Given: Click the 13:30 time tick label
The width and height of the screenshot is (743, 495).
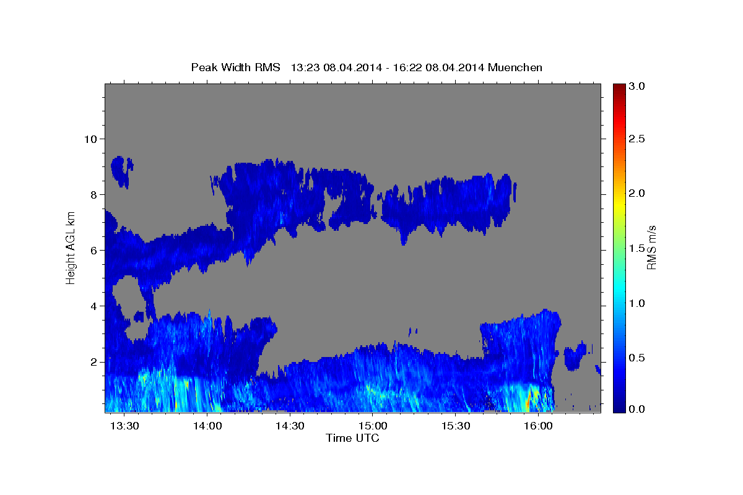Looking at the screenshot, I should 124,426.
